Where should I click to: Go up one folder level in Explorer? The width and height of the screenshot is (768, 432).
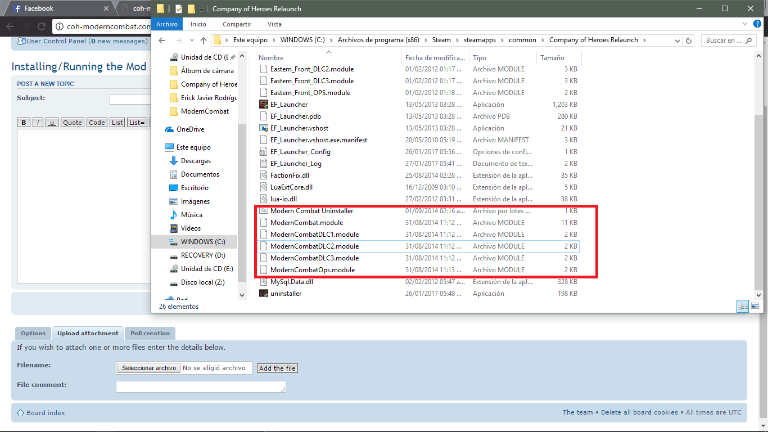[204, 40]
